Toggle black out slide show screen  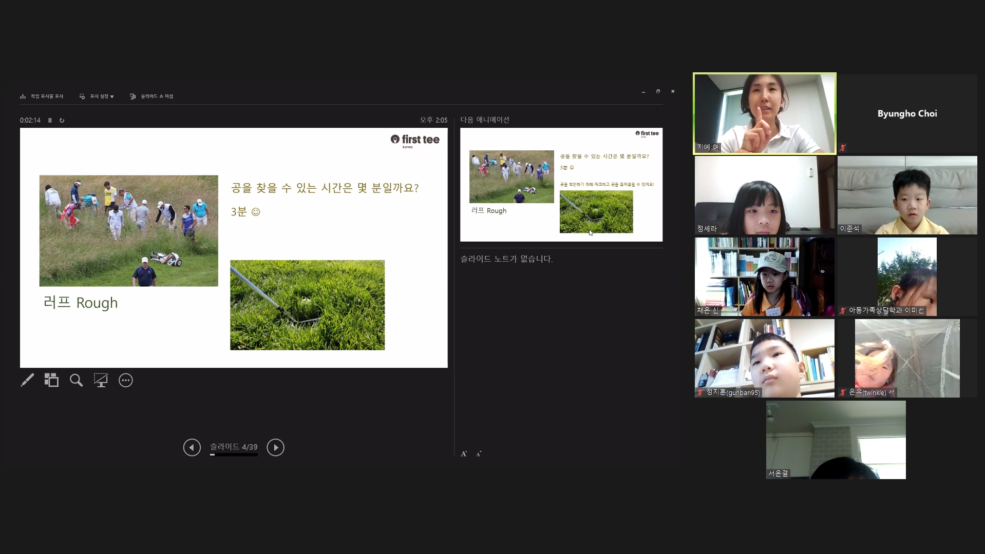click(x=101, y=380)
